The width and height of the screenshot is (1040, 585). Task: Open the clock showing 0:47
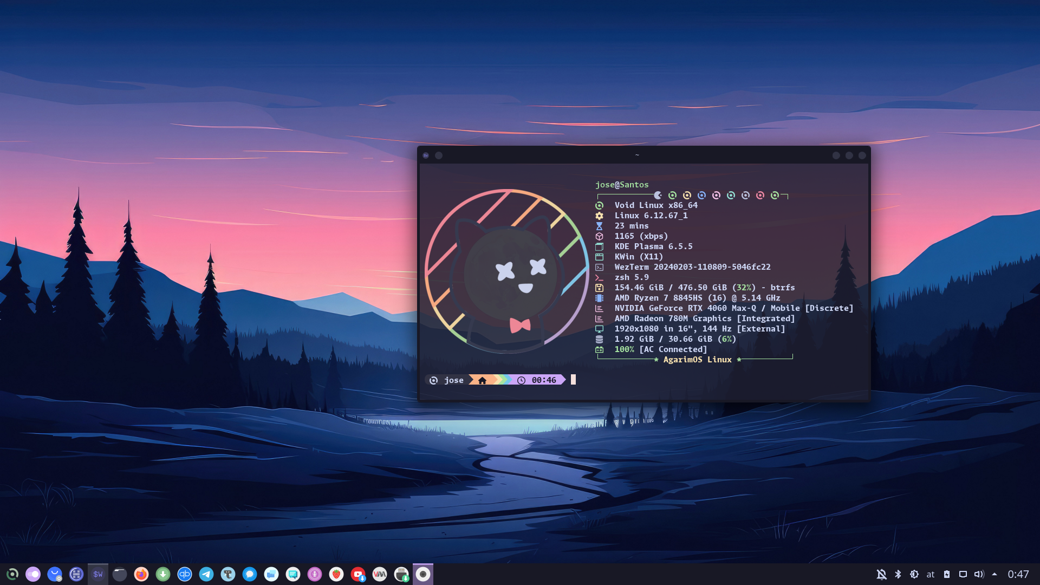tap(1018, 574)
